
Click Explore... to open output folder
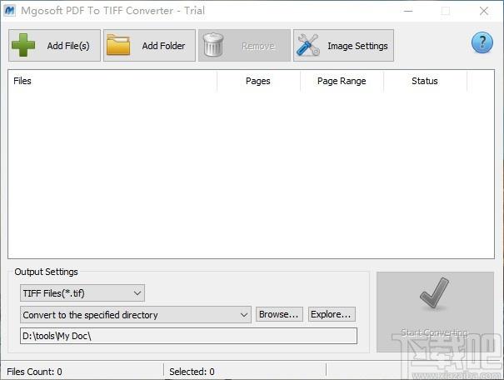[332, 314]
